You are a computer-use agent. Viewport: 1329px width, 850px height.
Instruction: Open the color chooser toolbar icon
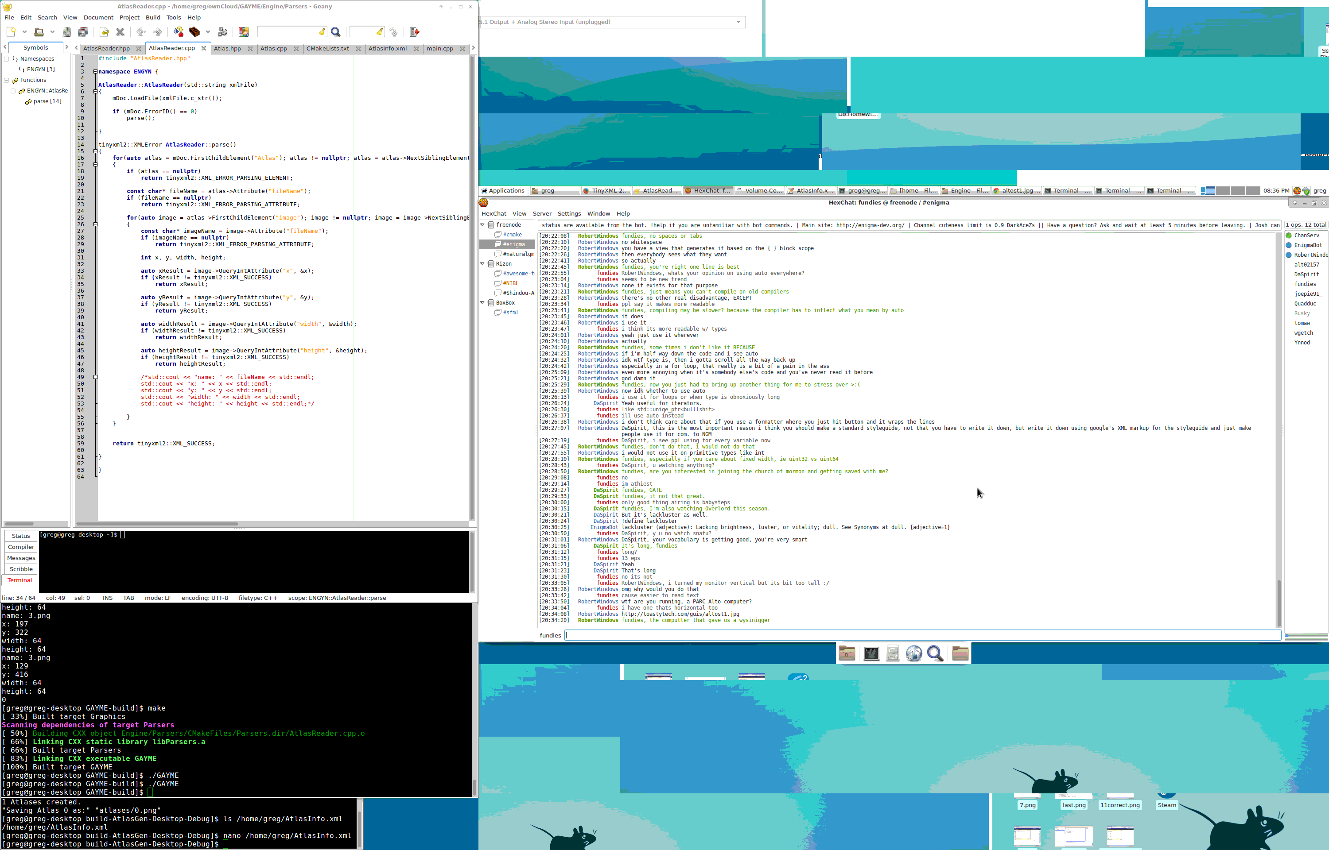[244, 32]
